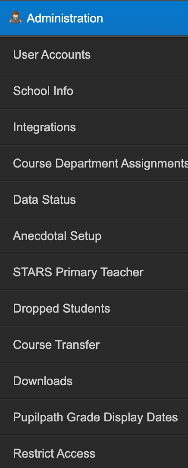Click the School Info sidebar link

(94, 91)
